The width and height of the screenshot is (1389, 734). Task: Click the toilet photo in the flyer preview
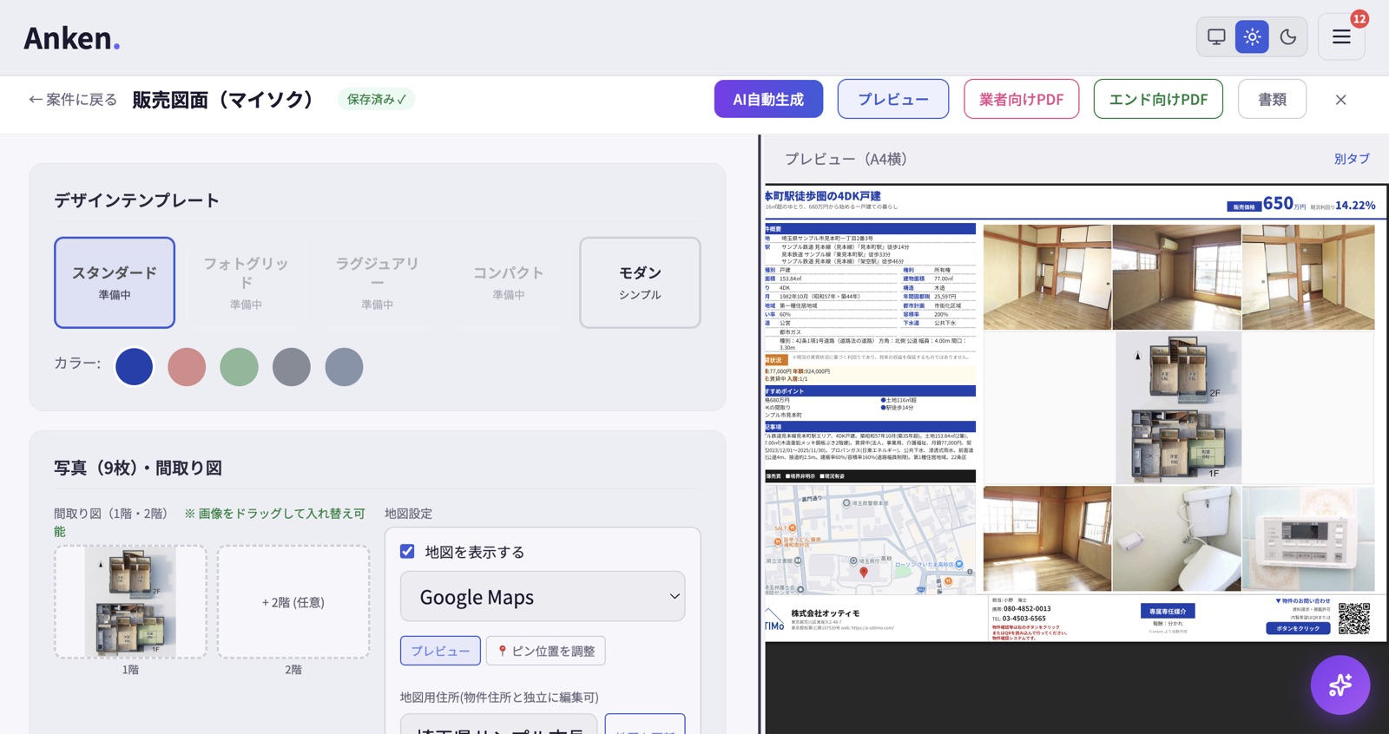[x=1176, y=539]
